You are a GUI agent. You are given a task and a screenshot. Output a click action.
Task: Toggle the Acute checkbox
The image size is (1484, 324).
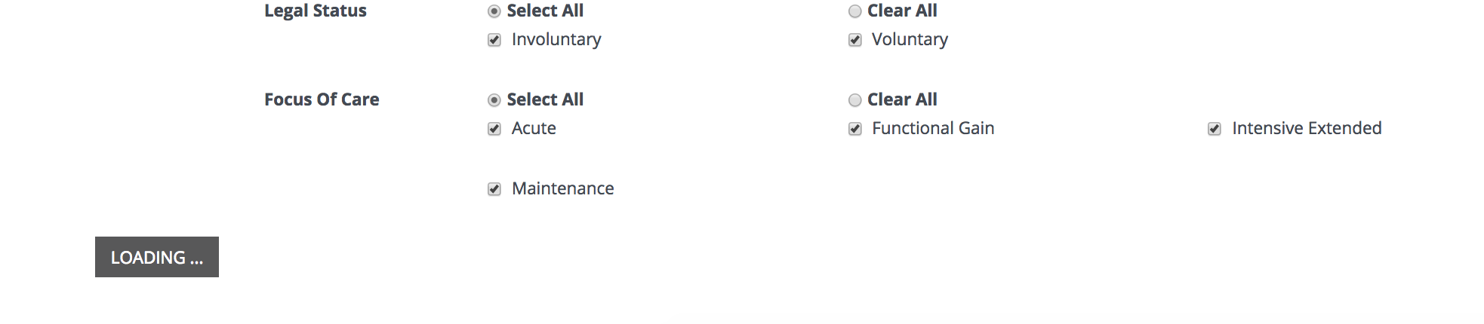click(x=494, y=129)
